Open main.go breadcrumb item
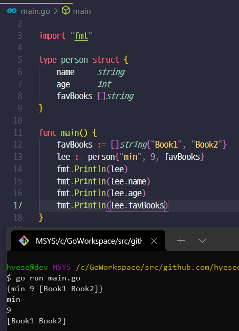The height and width of the screenshot is (331, 239). point(35,11)
